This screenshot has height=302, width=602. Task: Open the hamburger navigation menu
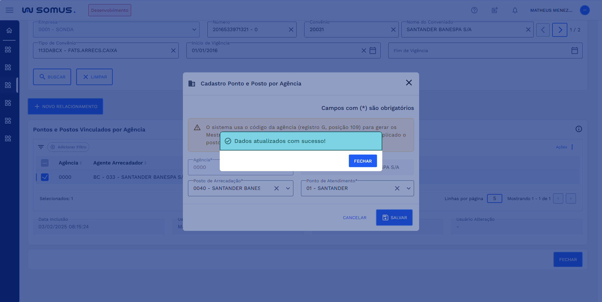click(10, 10)
